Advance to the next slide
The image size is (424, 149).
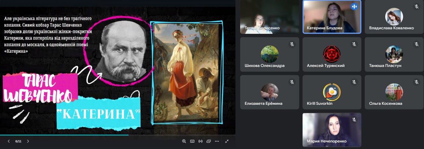pyautogui.click(x=28, y=141)
